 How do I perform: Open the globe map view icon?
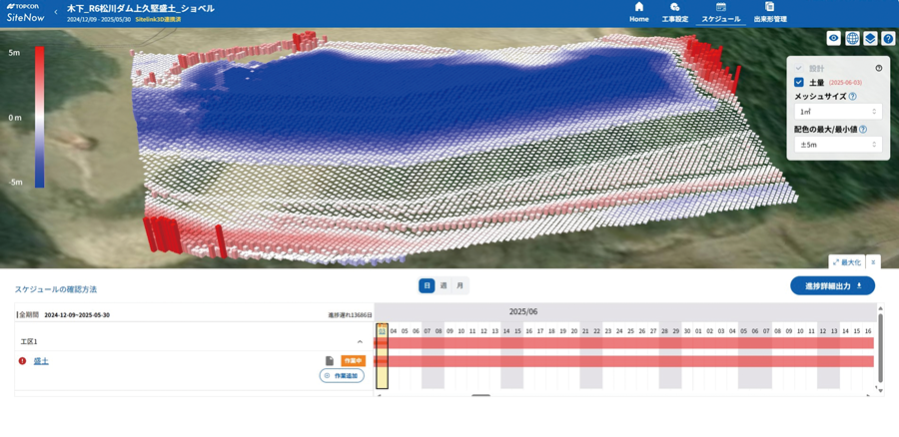(x=852, y=39)
